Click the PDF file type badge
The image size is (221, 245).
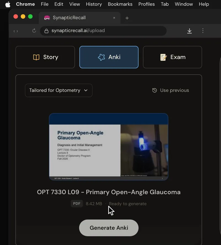77,204
